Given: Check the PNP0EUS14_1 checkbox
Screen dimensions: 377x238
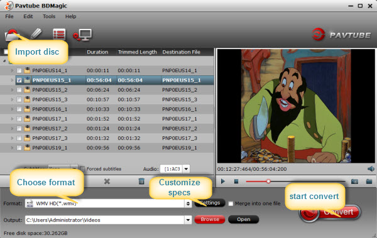Looking at the screenshot, I should click(x=19, y=71).
